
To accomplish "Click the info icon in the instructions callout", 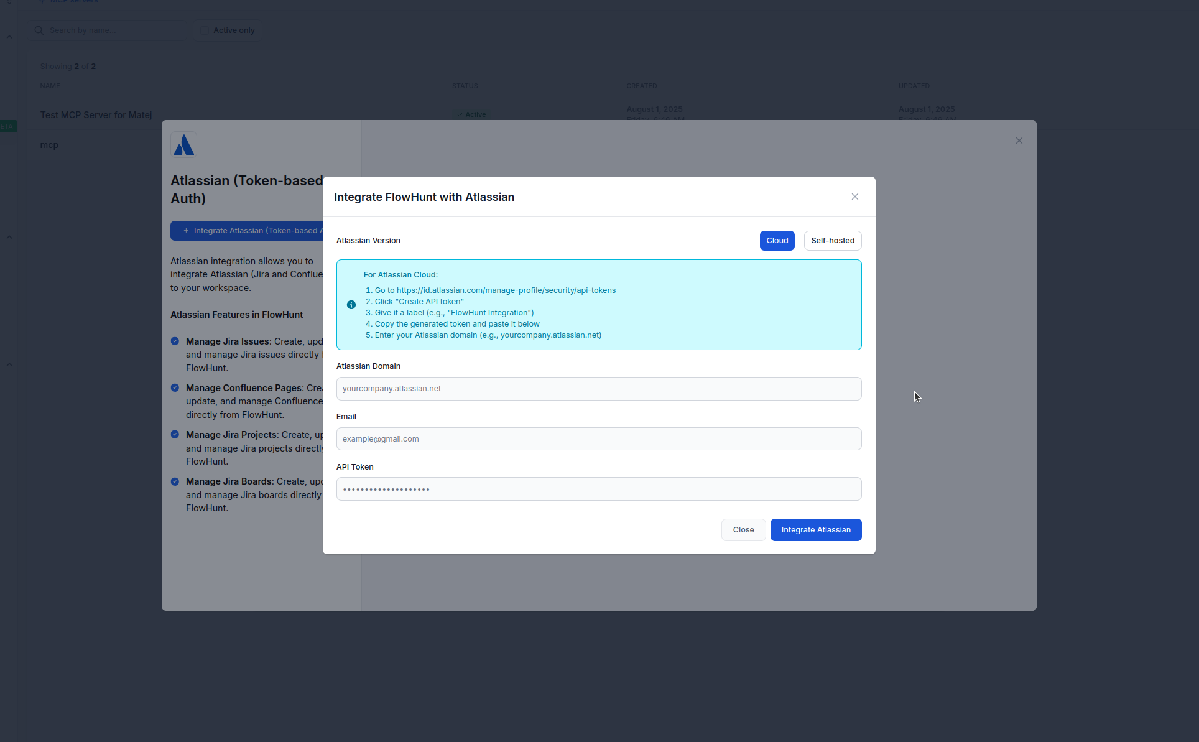I will click(x=351, y=305).
